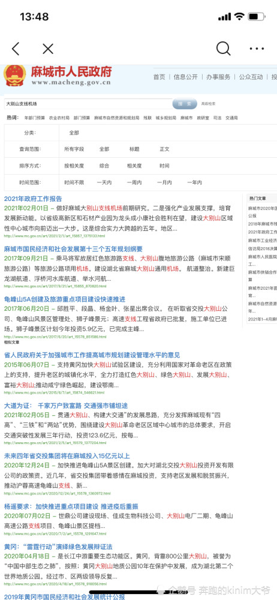Set time range to 一月内

tap(164, 182)
